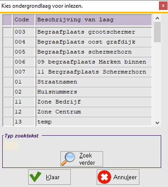Click the Beschrijving van laag column header
The height and width of the screenshot is (187, 168).
(x=94, y=20)
